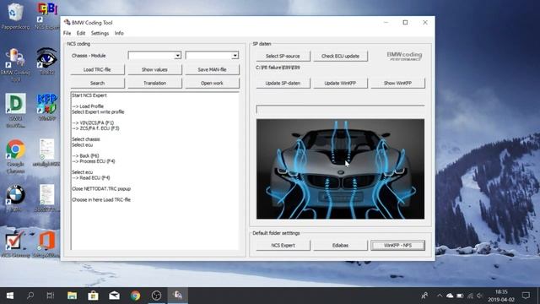Open the People icon in system tray

tap(424, 296)
